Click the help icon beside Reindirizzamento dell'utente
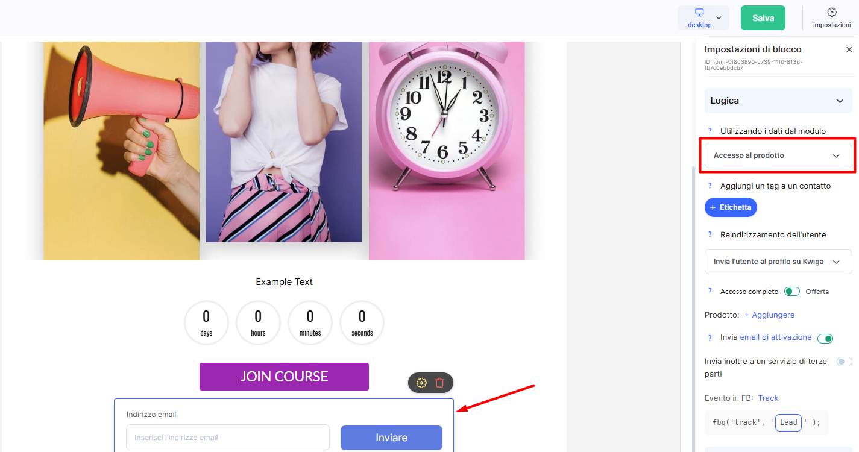The image size is (859, 452). [710, 234]
